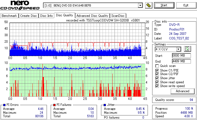
Task: Switch to the Benchmark tab
Action: tap(9, 16)
